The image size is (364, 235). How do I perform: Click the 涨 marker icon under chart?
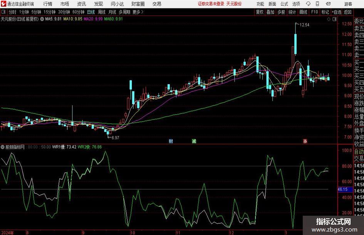coord(305,141)
